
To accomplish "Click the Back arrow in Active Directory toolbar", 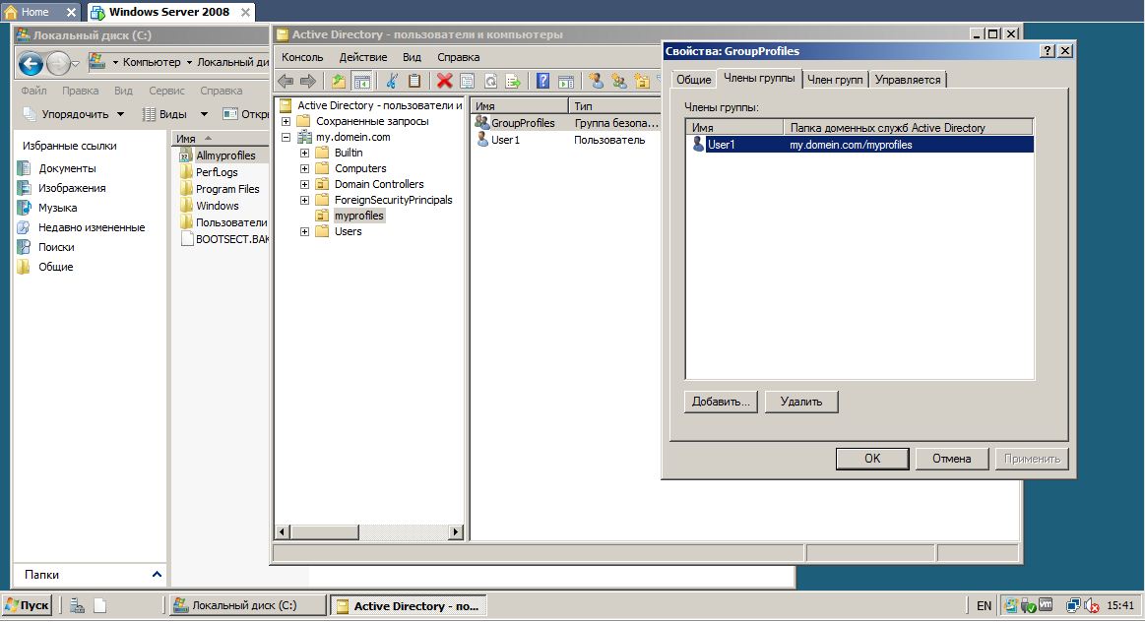I will [x=286, y=81].
